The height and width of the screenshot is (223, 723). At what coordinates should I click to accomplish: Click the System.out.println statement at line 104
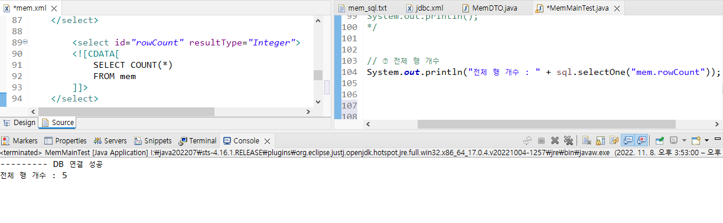(x=544, y=72)
